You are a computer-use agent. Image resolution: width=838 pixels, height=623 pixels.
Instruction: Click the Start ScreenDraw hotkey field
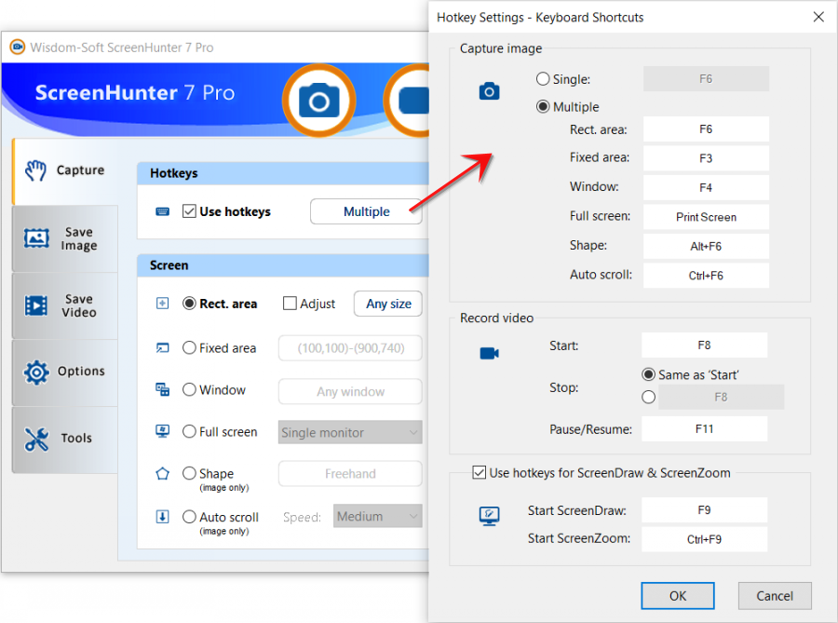[705, 510]
